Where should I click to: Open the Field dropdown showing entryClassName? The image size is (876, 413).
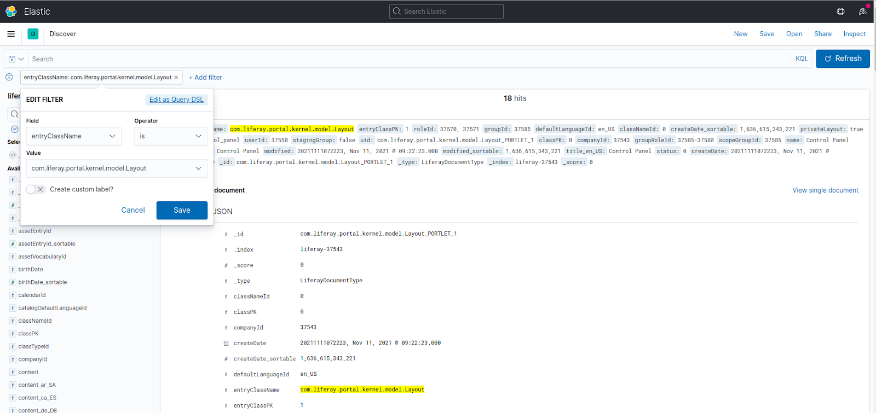(x=73, y=136)
